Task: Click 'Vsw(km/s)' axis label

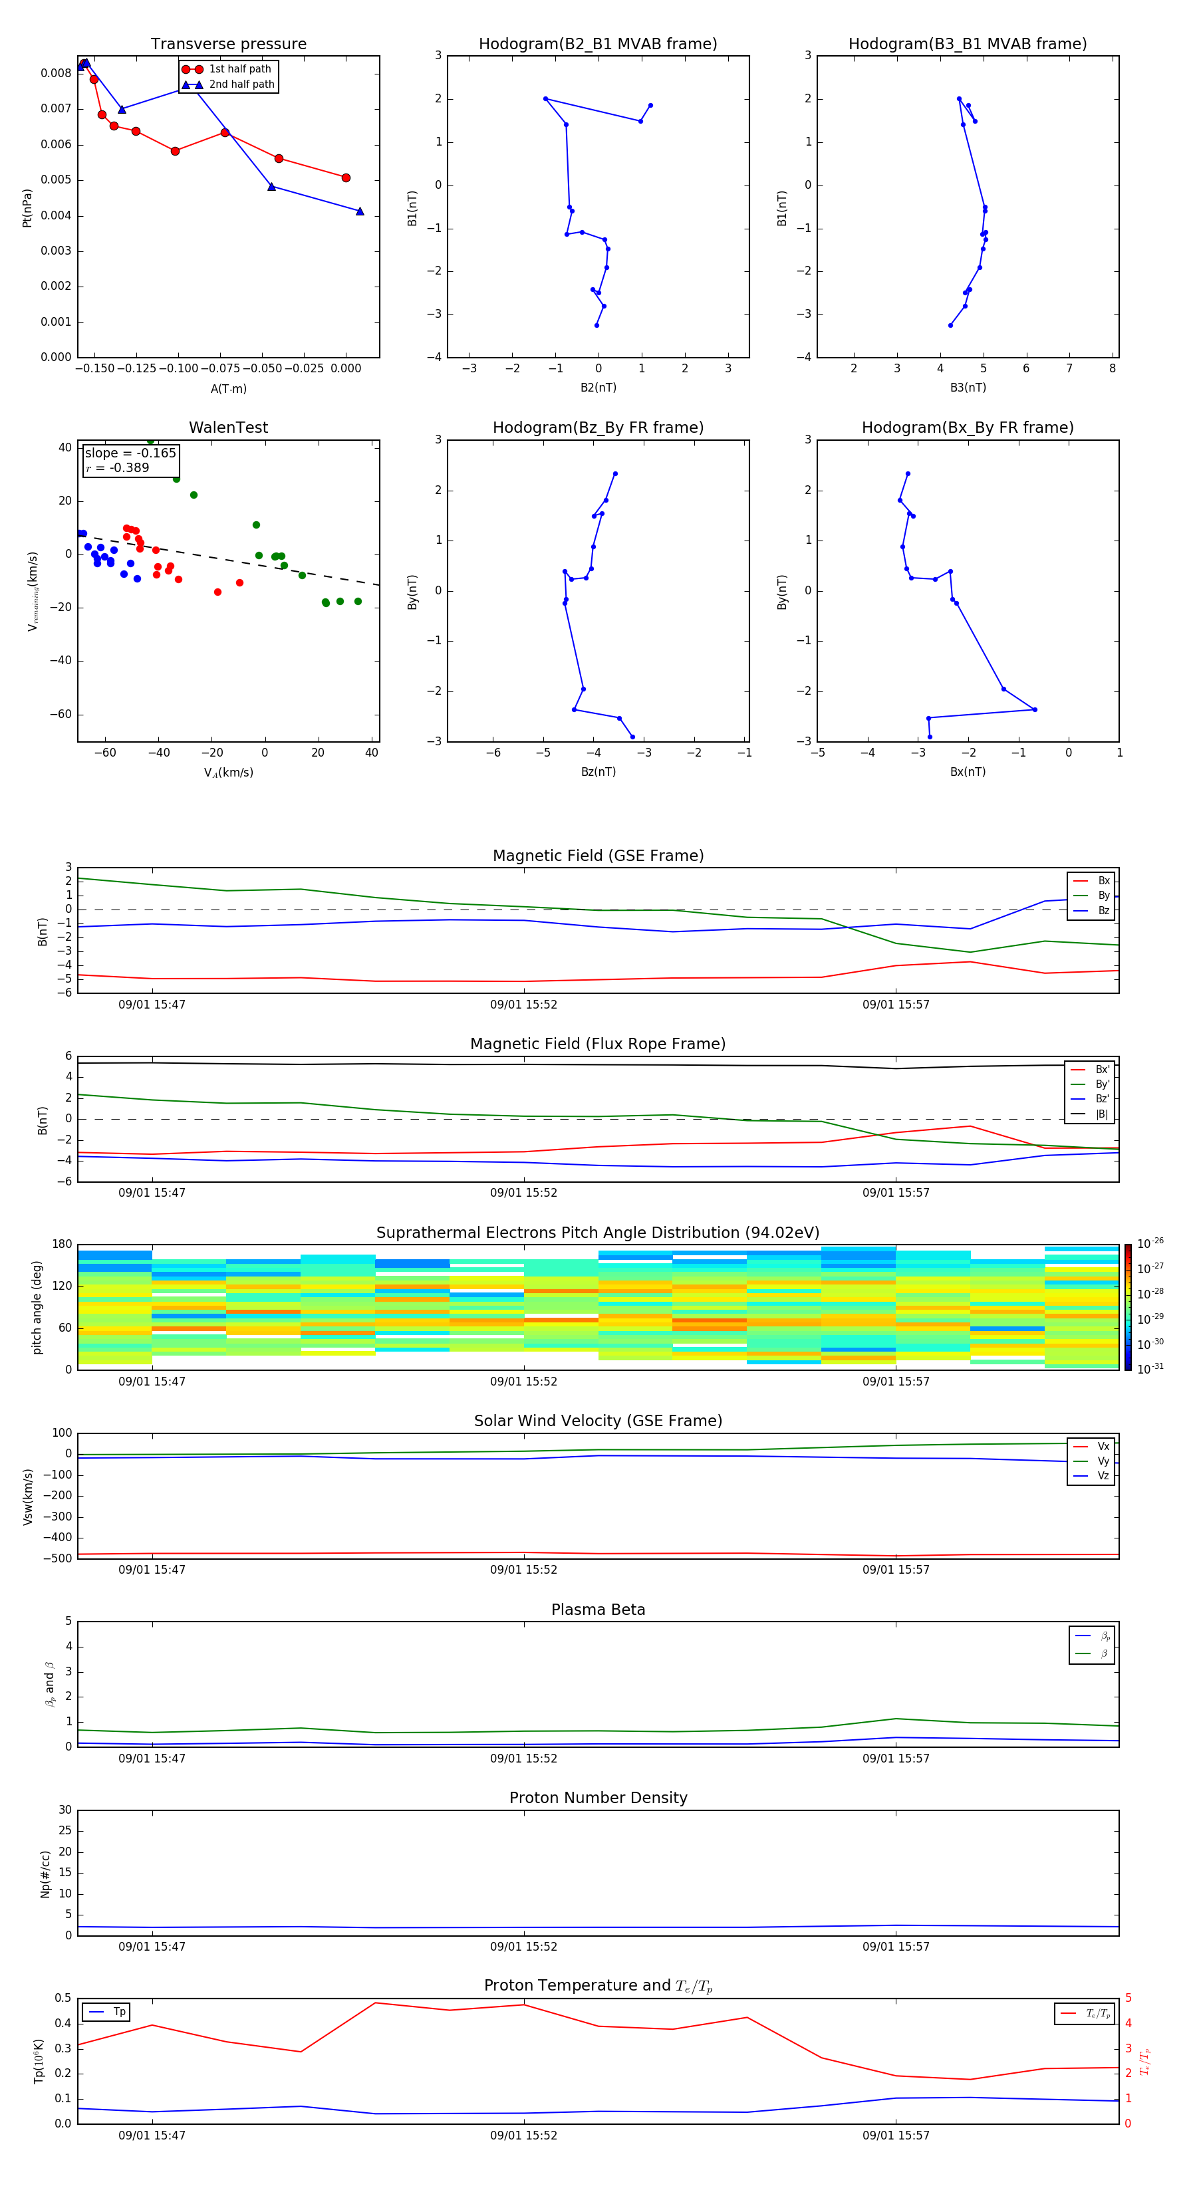Action: point(27,1497)
